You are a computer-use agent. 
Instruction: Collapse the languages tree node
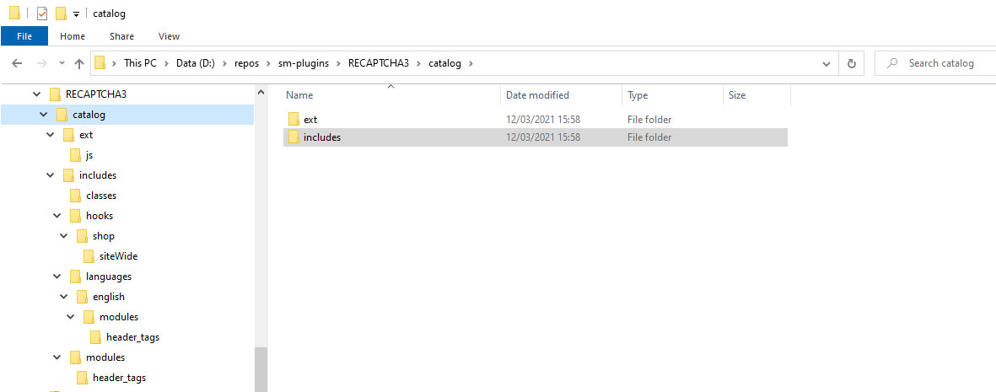tap(57, 277)
